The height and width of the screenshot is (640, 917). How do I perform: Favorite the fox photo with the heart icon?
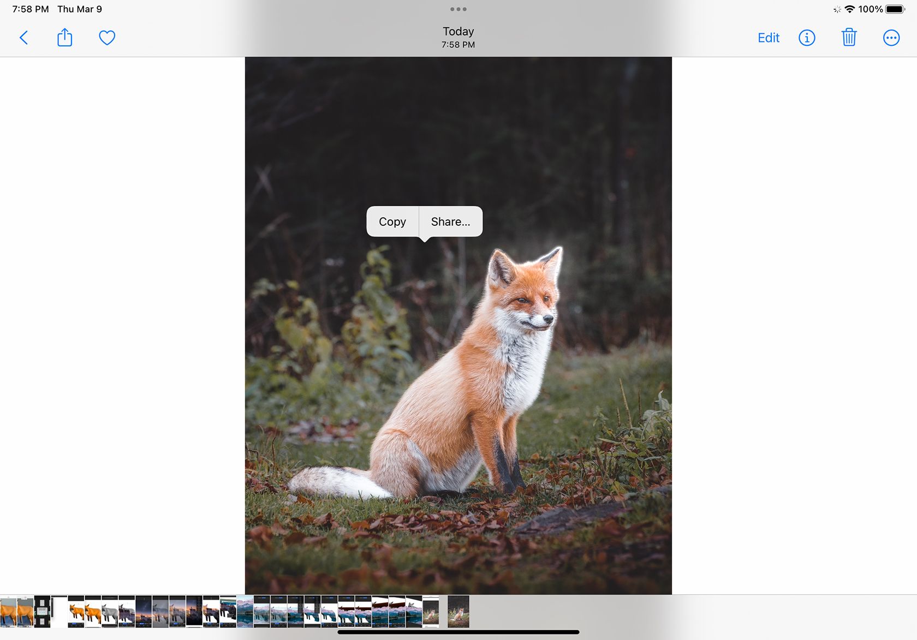click(107, 38)
